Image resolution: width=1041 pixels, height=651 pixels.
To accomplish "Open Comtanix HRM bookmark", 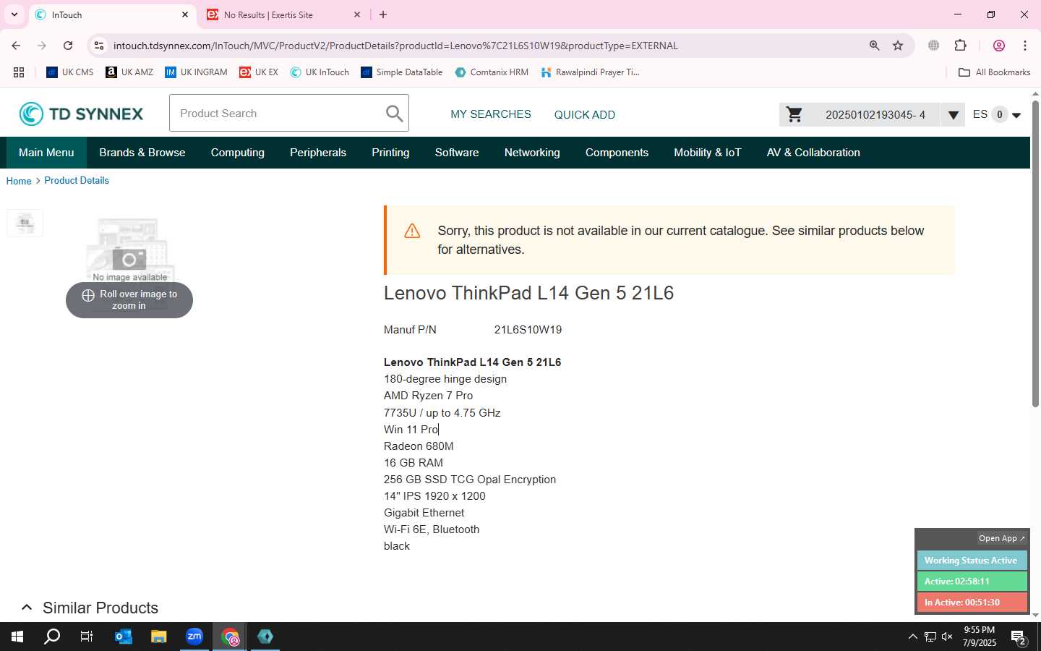I will click(x=492, y=72).
